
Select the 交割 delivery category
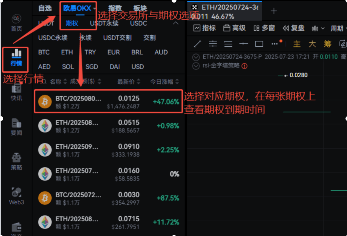point(149,38)
